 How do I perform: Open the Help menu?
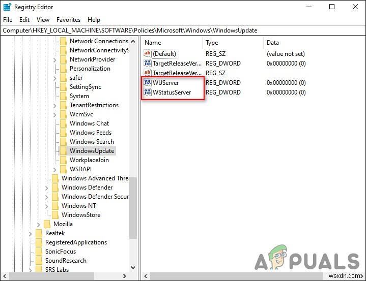click(94, 20)
